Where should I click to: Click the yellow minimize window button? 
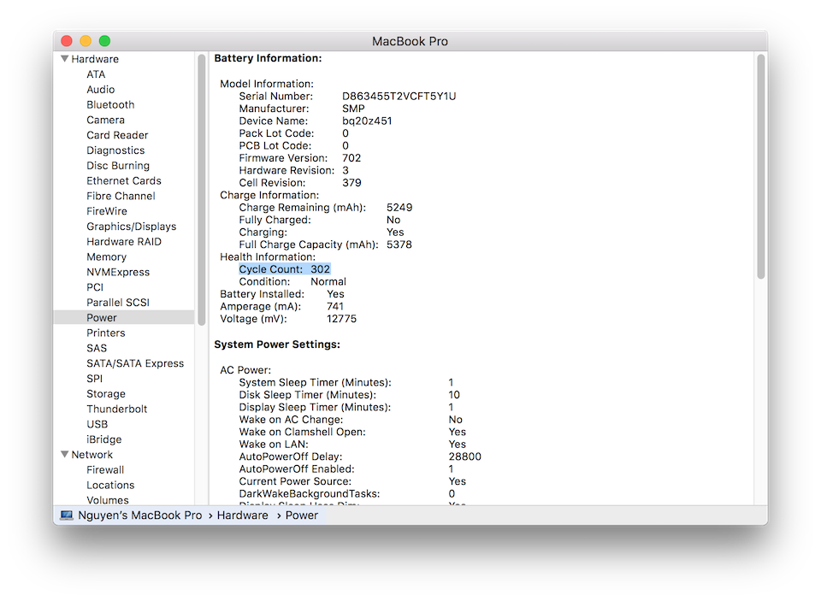point(86,41)
